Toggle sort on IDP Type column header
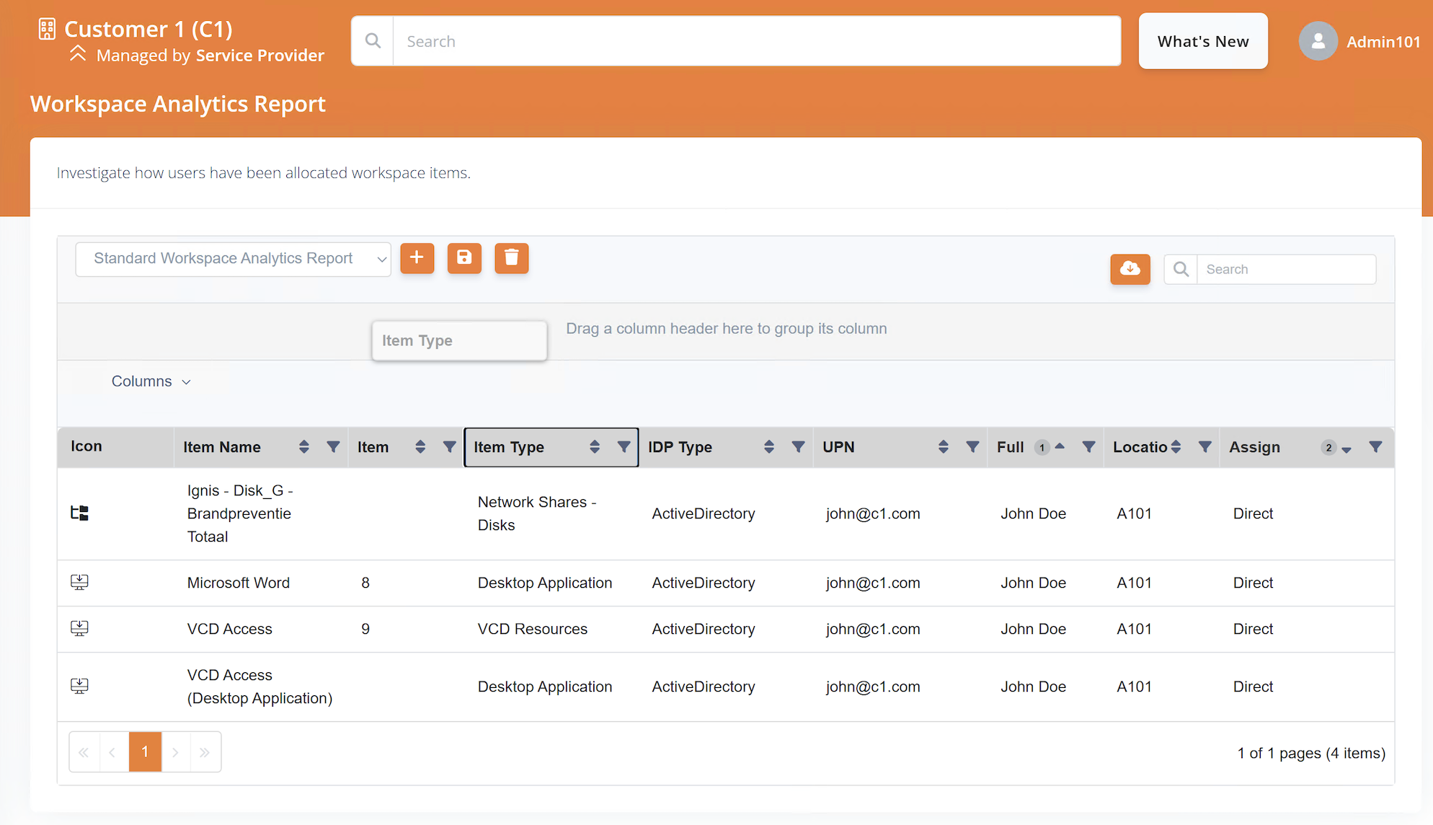Image resolution: width=1433 pixels, height=825 pixels. pos(769,447)
